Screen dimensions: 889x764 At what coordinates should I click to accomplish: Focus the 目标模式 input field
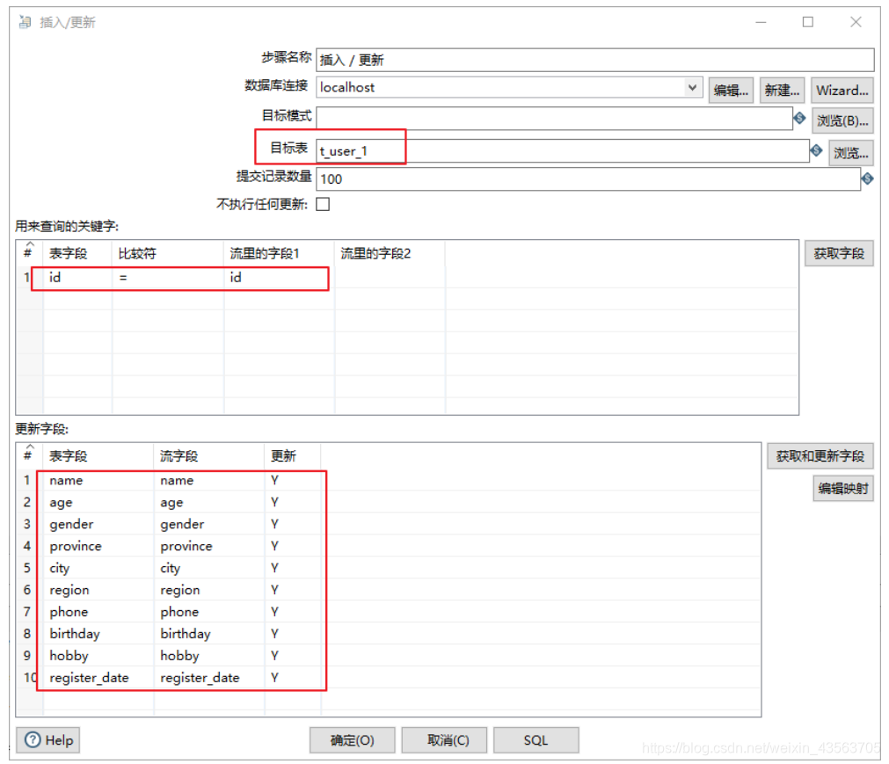click(554, 118)
